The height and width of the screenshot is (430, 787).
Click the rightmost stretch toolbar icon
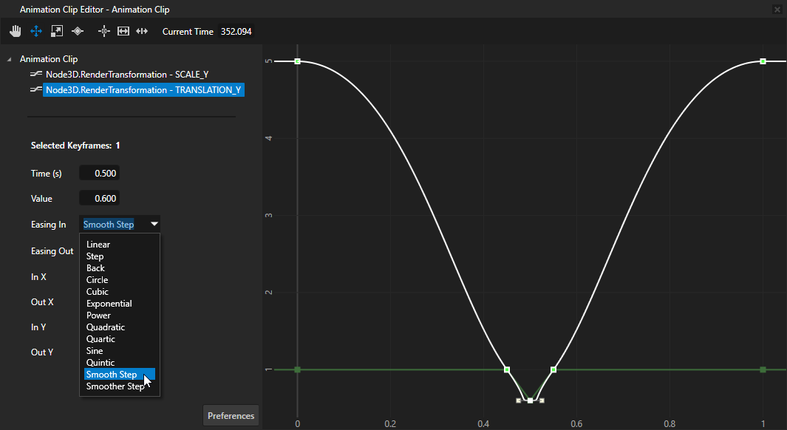click(142, 31)
